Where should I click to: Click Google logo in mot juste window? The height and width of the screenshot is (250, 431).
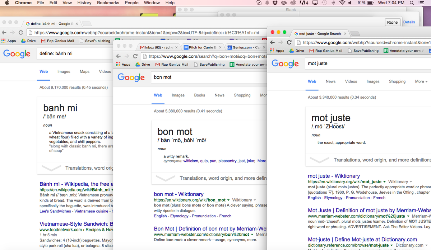(285, 64)
